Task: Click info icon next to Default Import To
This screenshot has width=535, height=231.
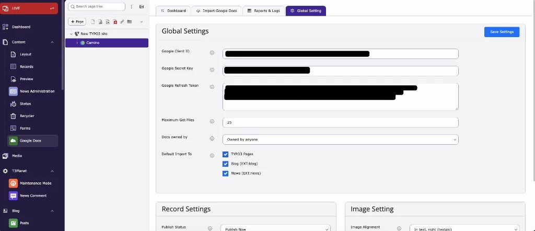Action: (x=212, y=156)
